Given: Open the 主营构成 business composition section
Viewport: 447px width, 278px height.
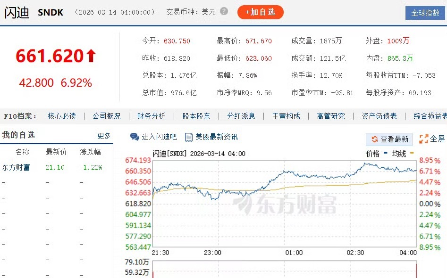Looking at the screenshot, I should coord(286,115).
